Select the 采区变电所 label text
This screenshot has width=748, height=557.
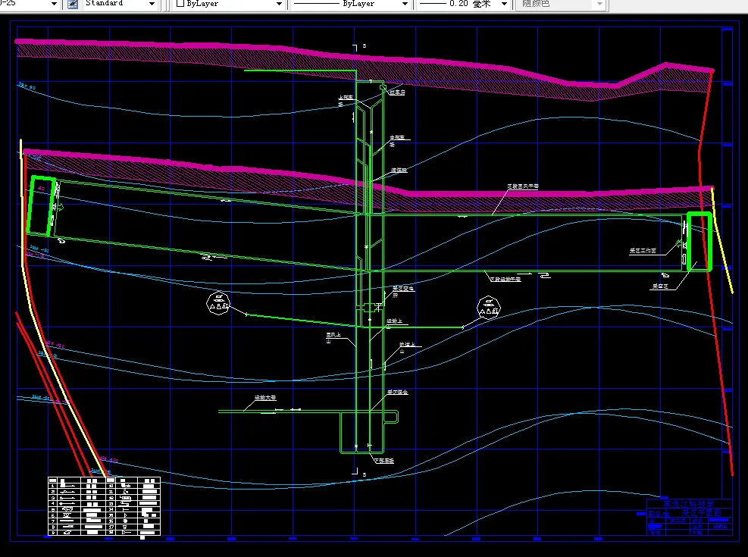pos(403,291)
